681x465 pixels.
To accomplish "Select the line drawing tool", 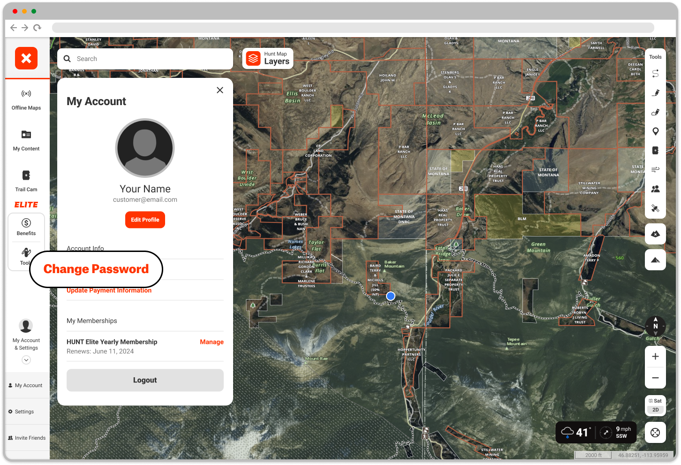I will tap(656, 93).
